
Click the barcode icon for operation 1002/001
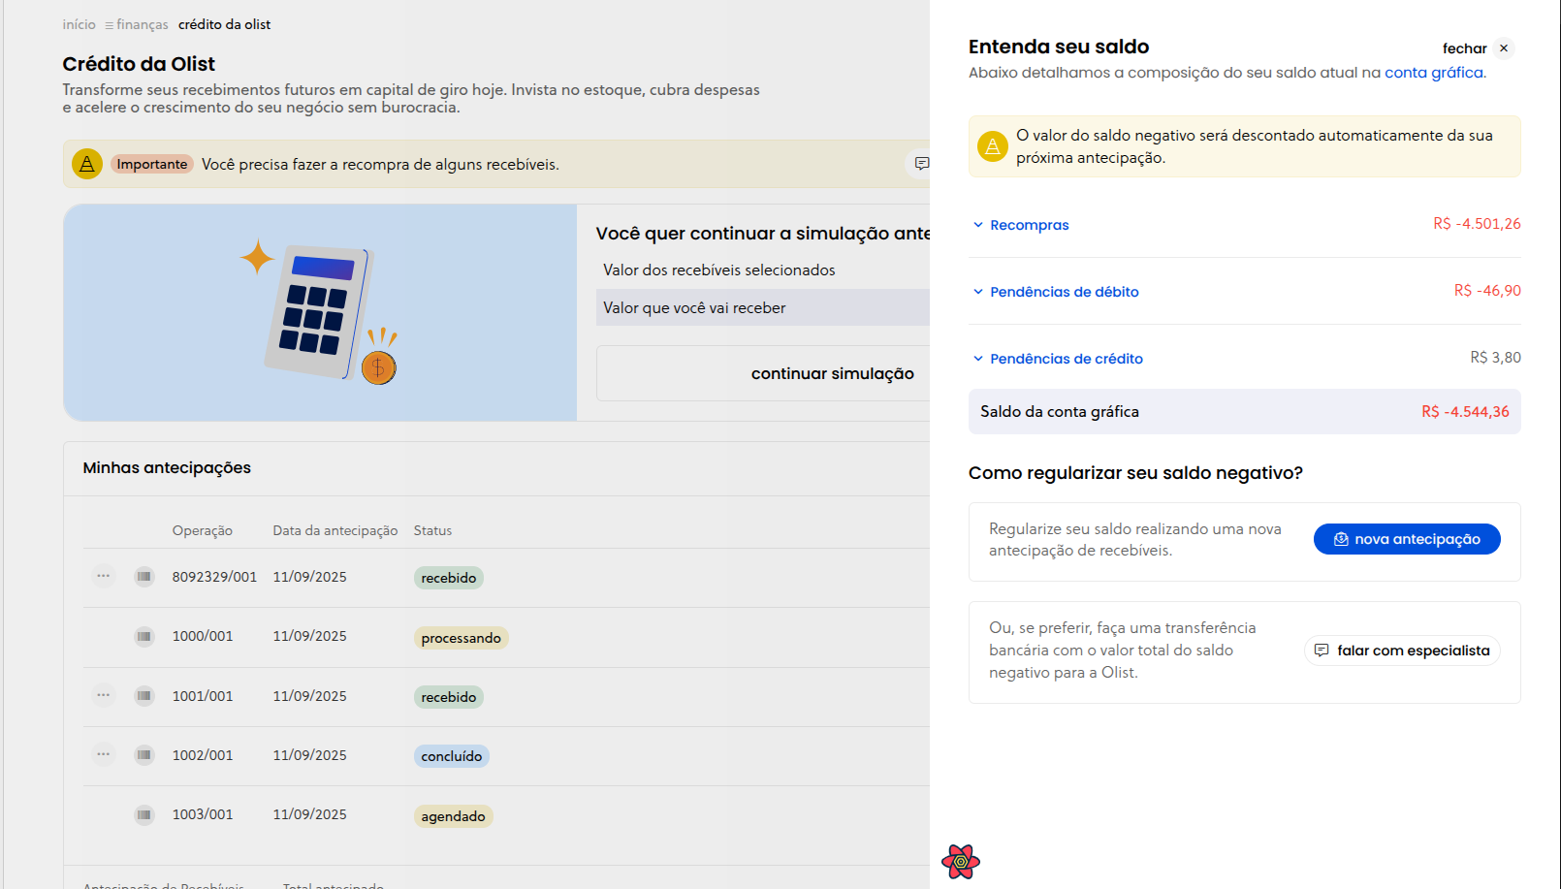point(144,755)
